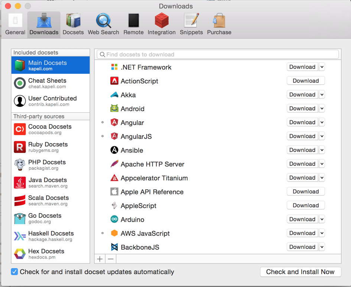Switch to the Docsets tab

pos(73,24)
